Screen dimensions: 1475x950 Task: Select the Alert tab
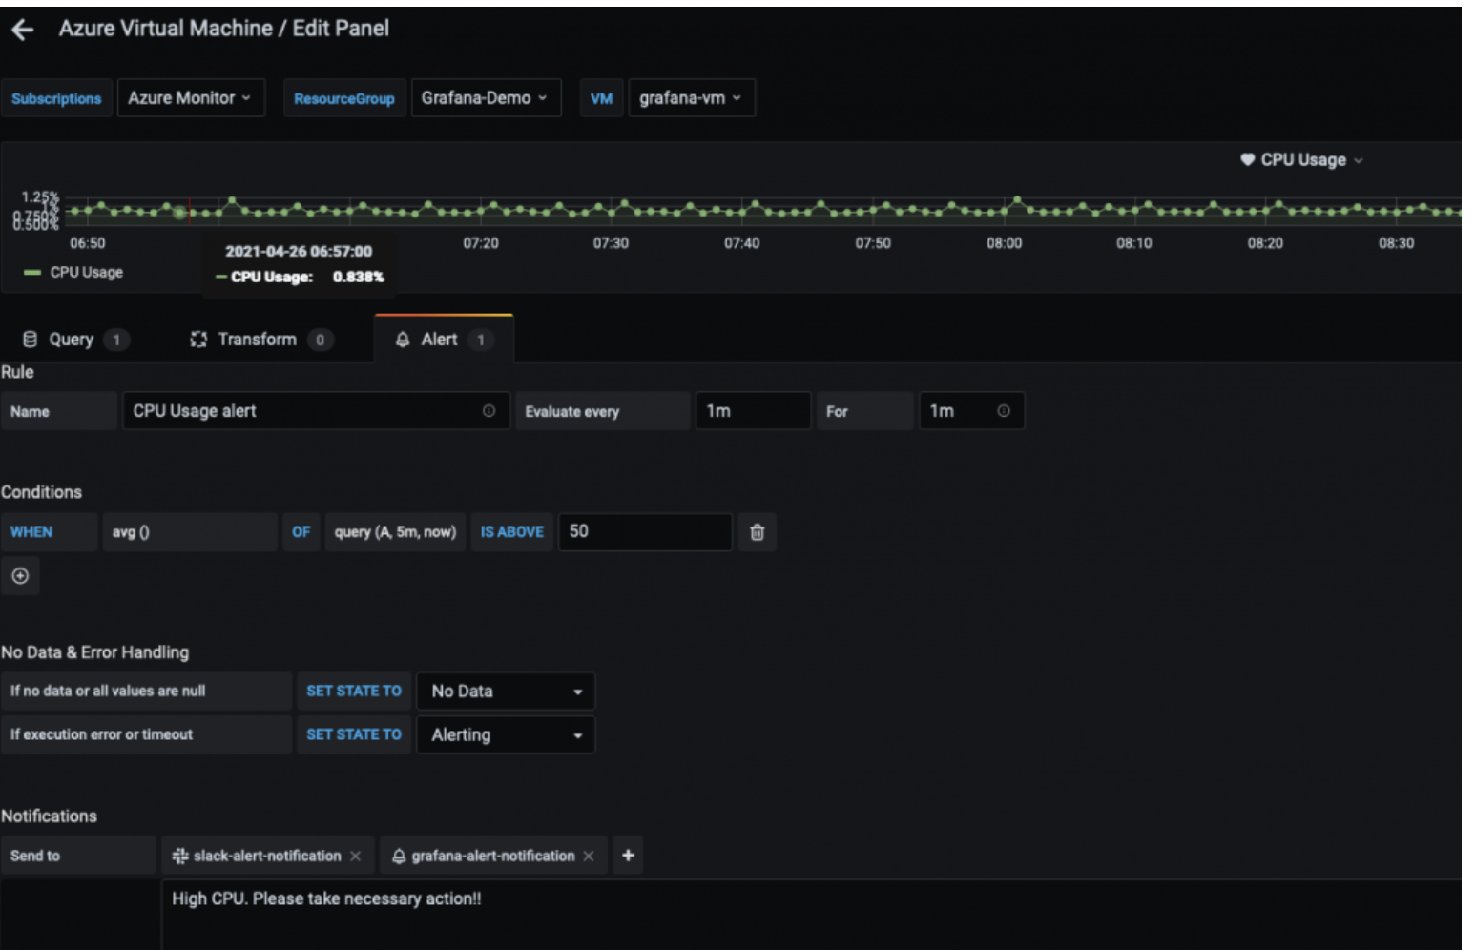(444, 340)
